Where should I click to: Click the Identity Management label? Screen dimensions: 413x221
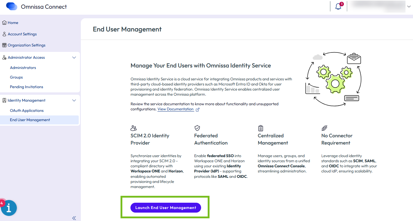point(26,100)
